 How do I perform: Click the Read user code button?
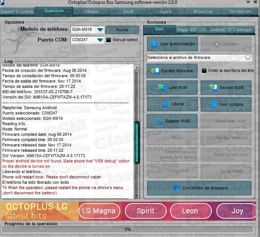(x=226, y=121)
